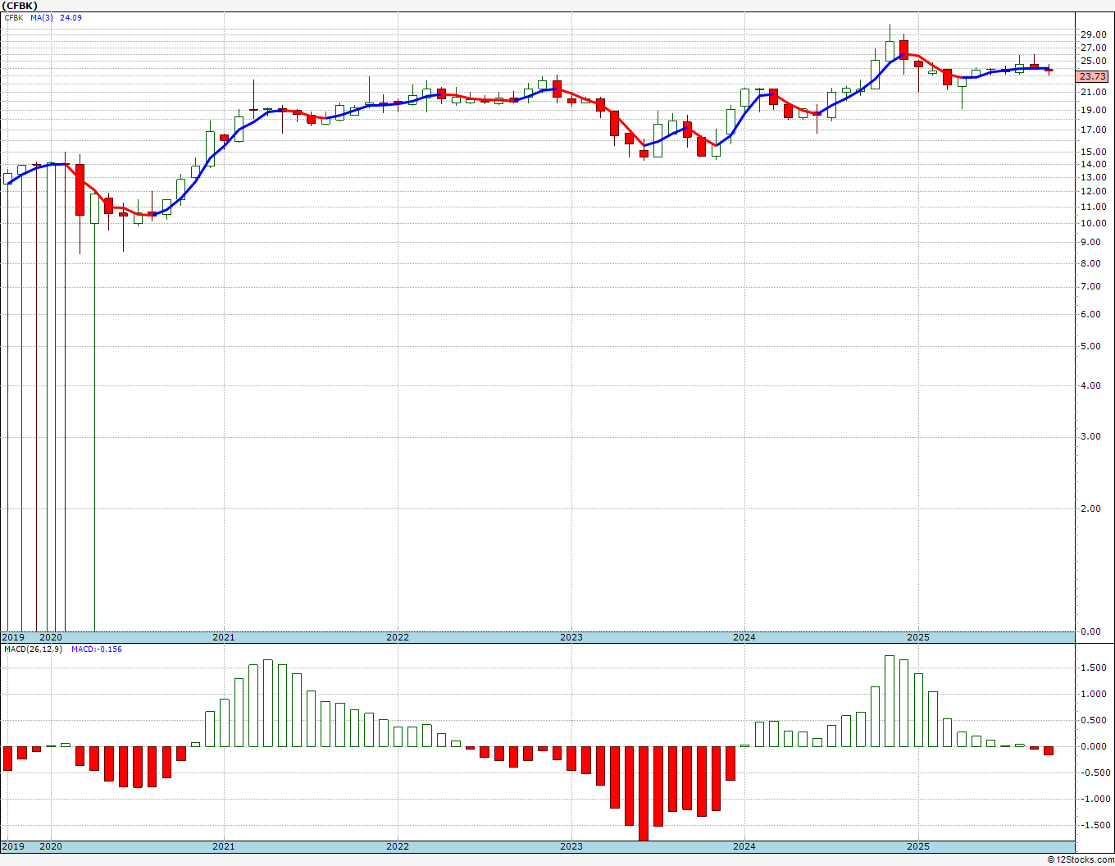Click the last red candlestick at chart end
This screenshot has height=866, width=1115.
point(1049,70)
